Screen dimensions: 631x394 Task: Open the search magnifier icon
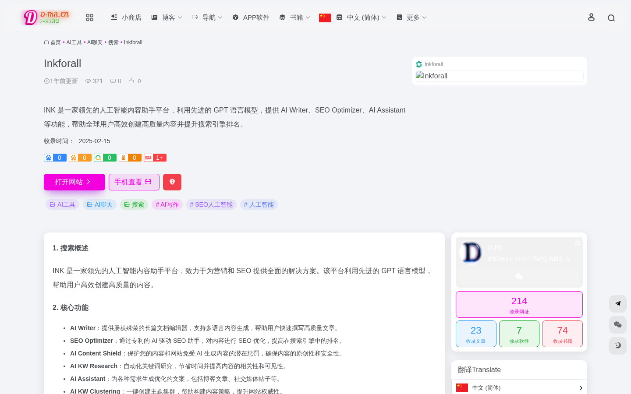click(x=611, y=18)
